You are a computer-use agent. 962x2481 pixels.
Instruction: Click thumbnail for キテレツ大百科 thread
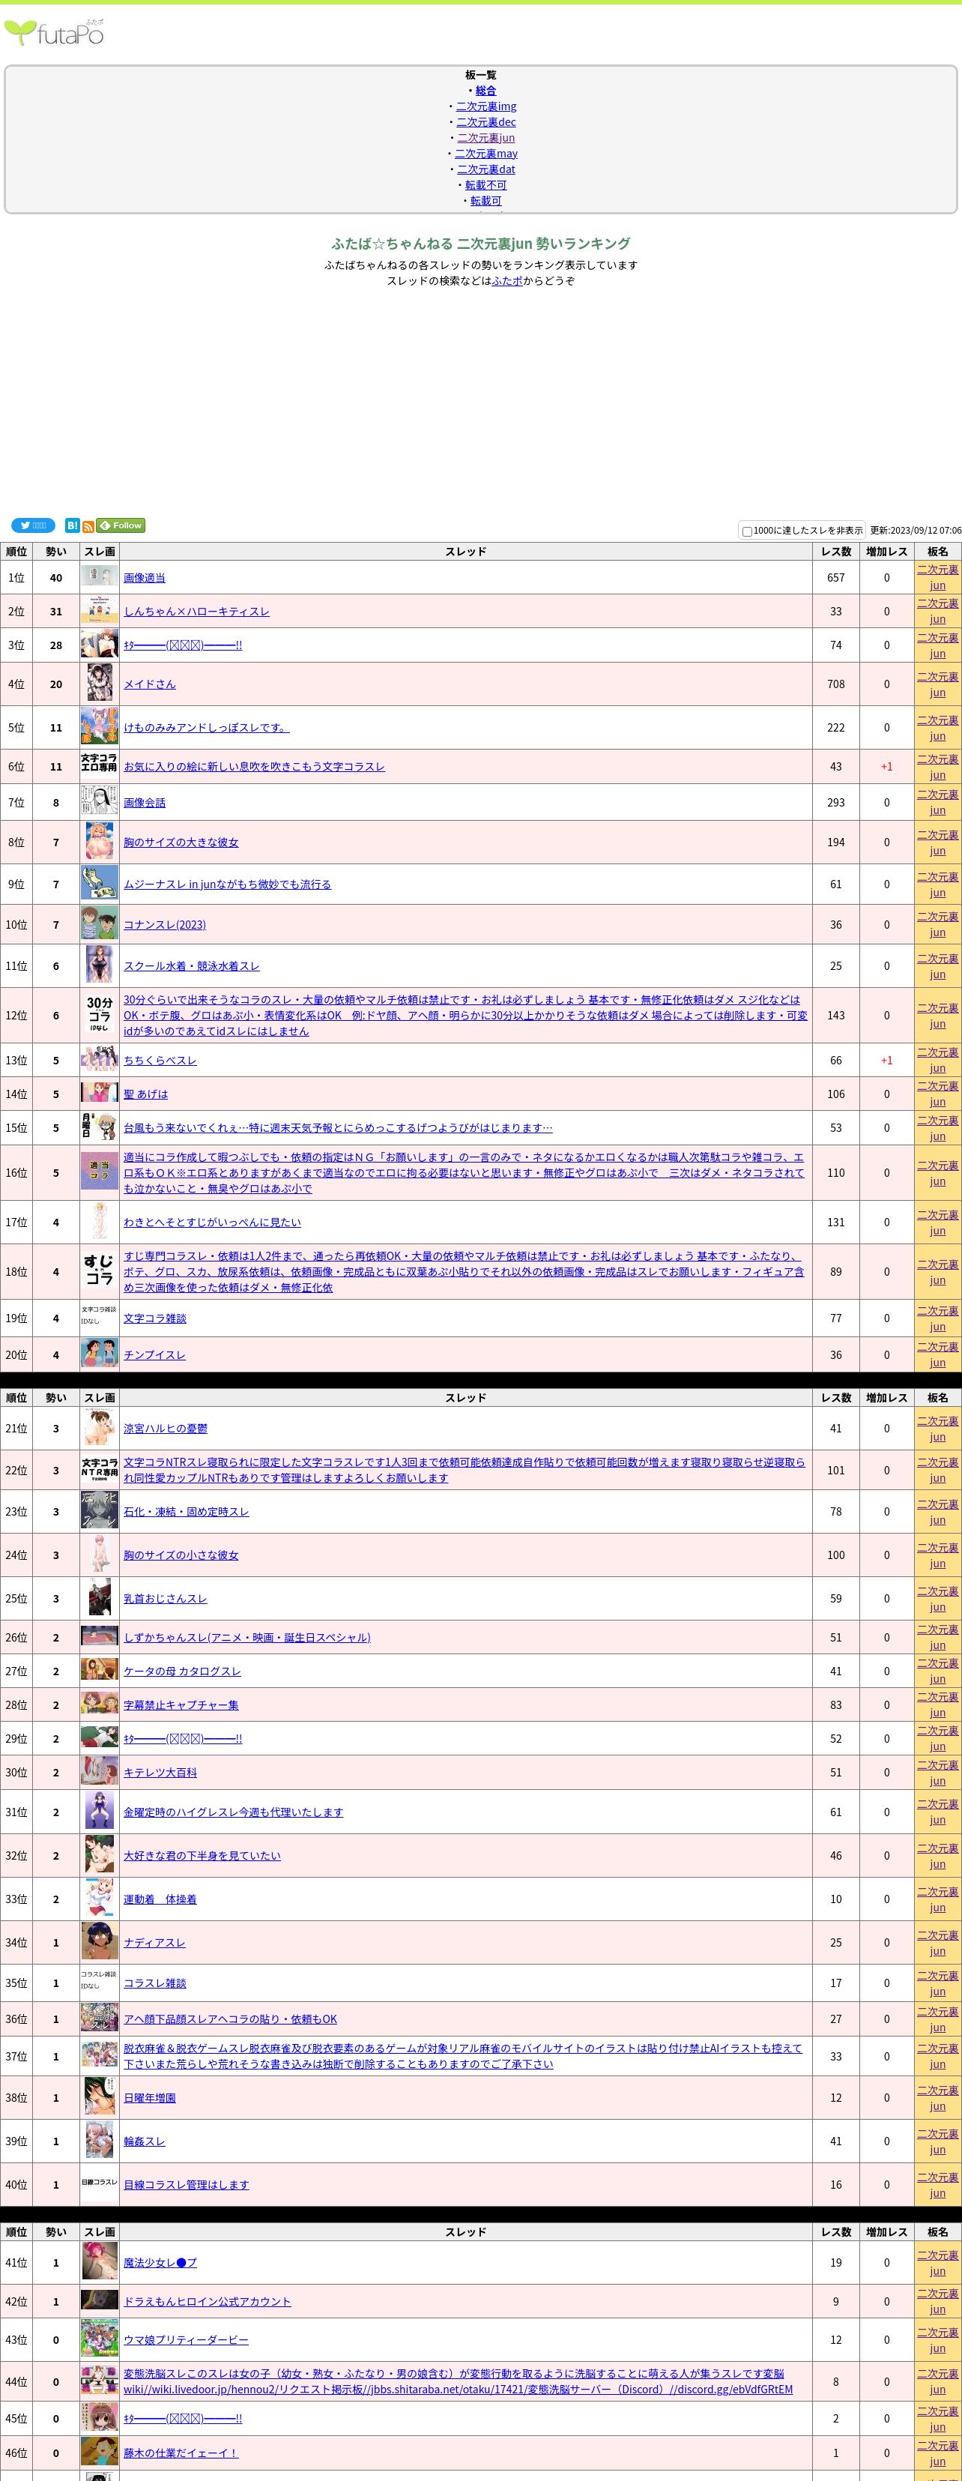point(99,1771)
